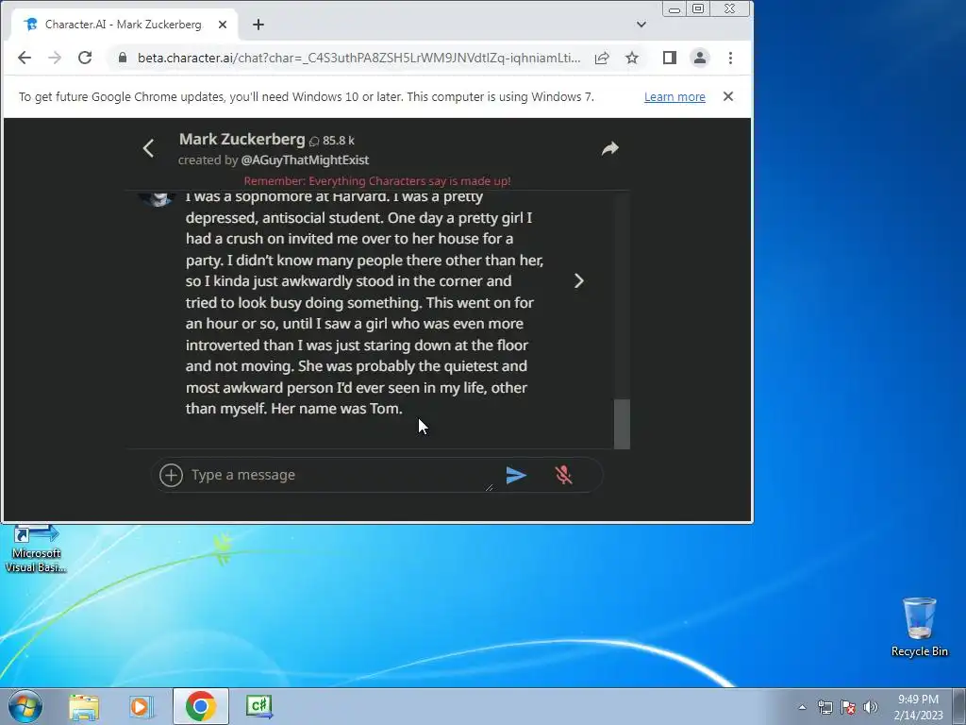Show the next alternate reply arrow
Viewport: 966px width, 725px height.
point(579,281)
